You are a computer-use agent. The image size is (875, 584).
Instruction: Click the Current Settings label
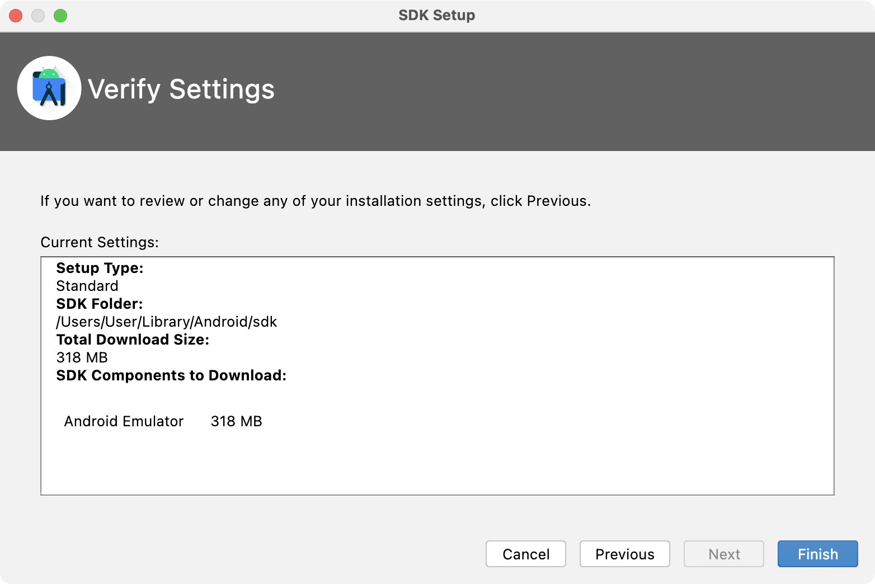100,242
